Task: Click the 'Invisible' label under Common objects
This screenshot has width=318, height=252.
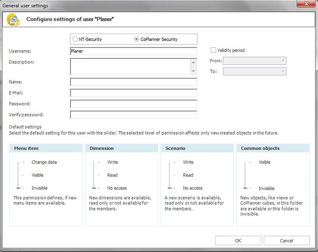Action: click(x=266, y=189)
